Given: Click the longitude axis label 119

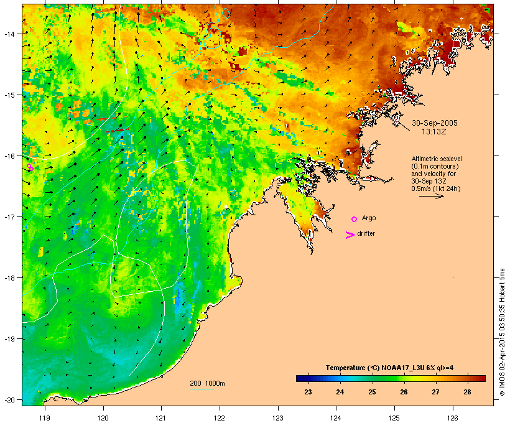Looking at the screenshot, I should pyautogui.click(x=45, y=418).
